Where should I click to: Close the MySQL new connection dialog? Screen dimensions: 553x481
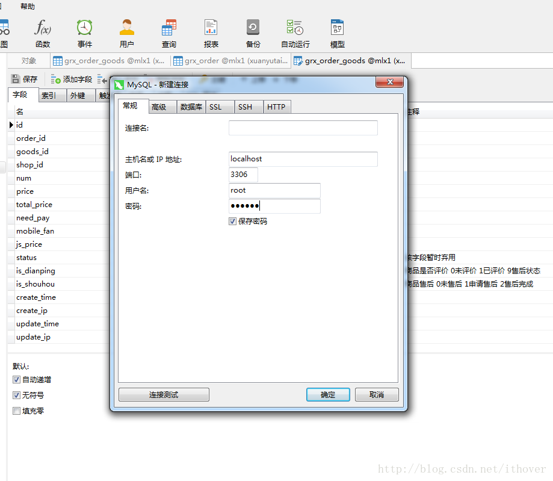390,82
